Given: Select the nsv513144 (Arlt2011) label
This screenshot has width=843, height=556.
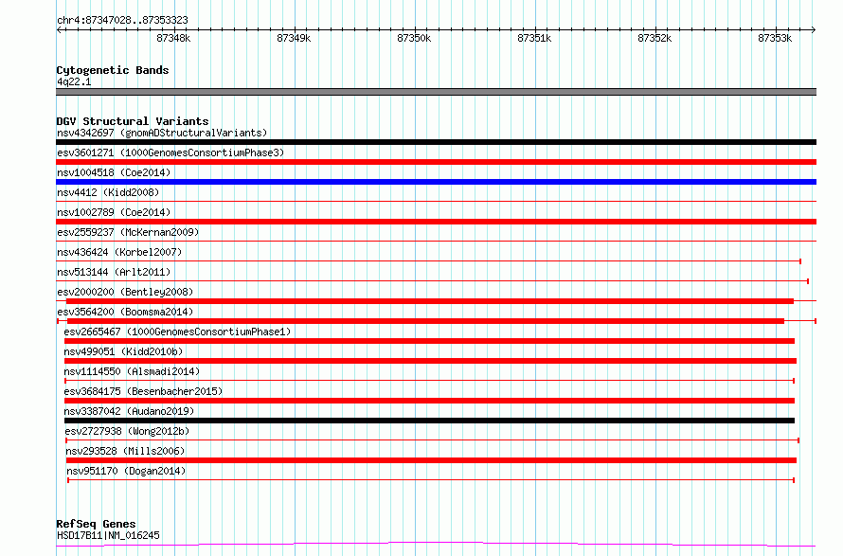Looking at the screenshot, I should (x=114, y=272).
